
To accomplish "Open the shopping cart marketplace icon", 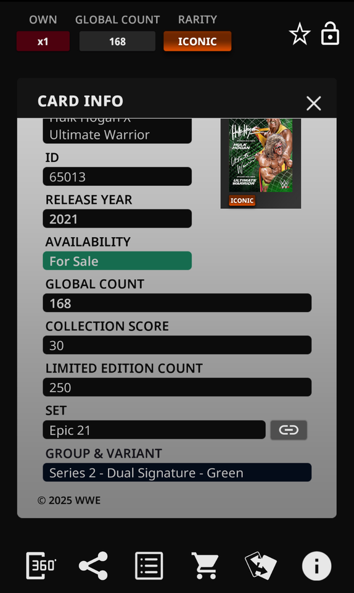I will click(205, 566).
